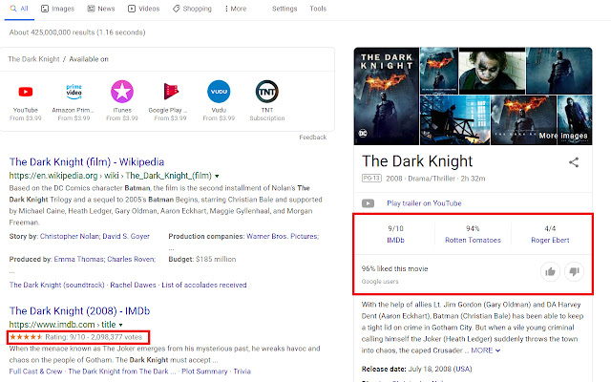
Task: Expand Wikipedia result URL dropdown arrow
Action: tap(218, 176)
